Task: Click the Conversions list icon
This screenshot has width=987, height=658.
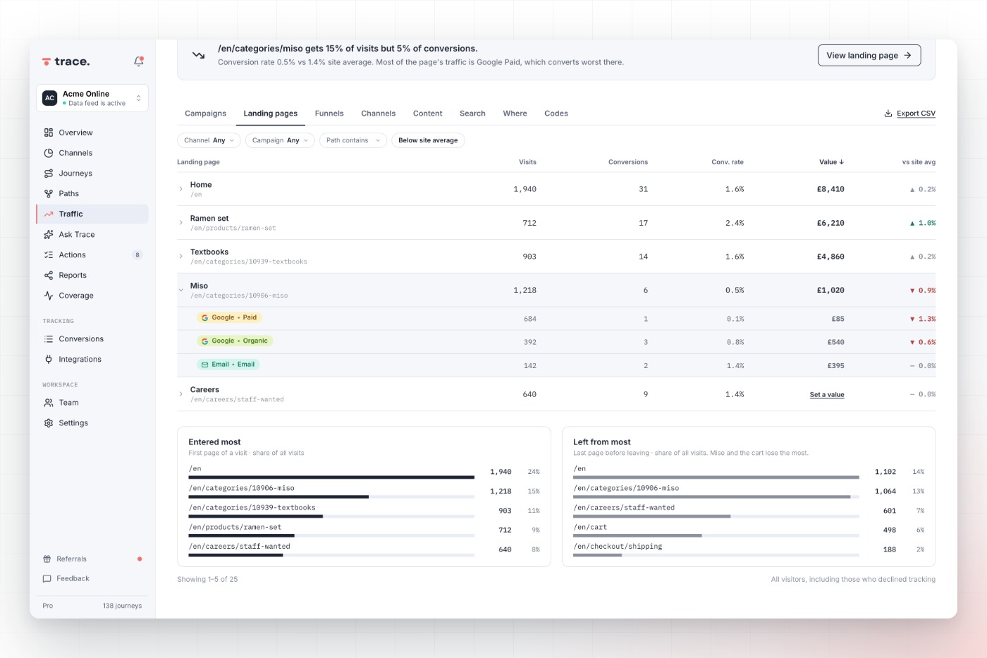Action: pos(49,339)
